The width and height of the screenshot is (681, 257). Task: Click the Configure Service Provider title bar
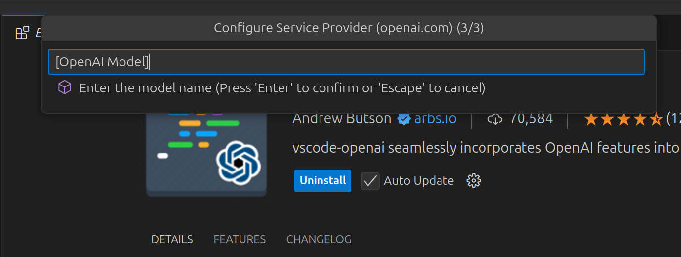[x=349, y=28]
